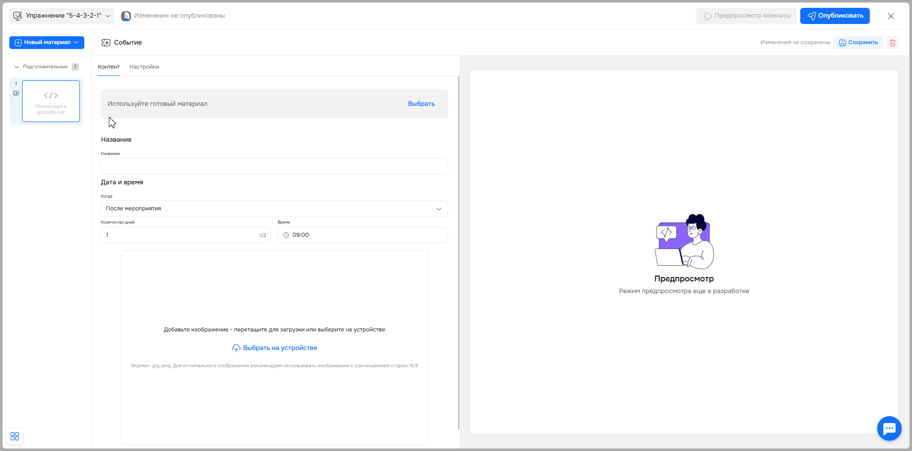Click the Название text input field
The height and width of the screenshot is (451, 912).
[x=274, y=166]
